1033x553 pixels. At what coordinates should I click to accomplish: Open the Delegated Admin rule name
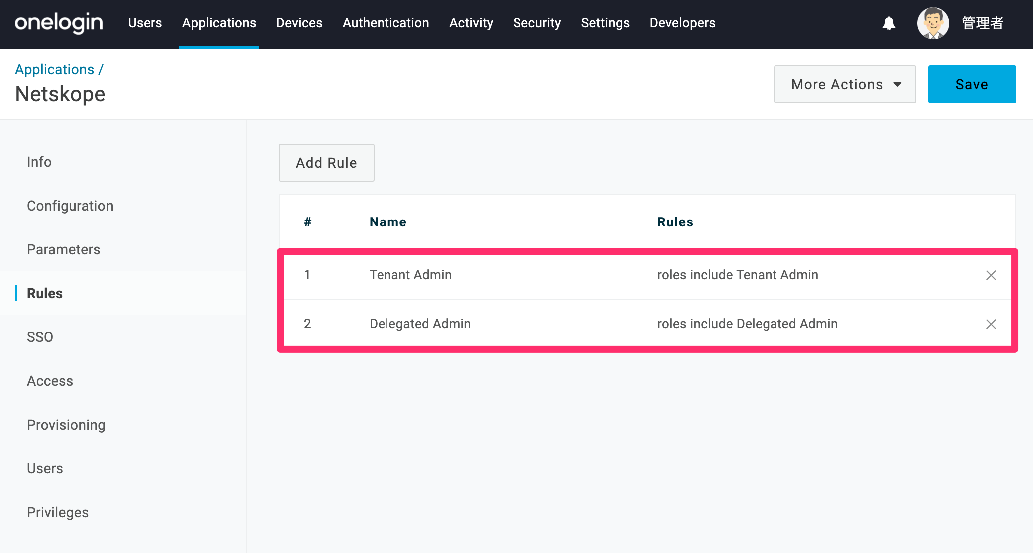coord(420,324)
